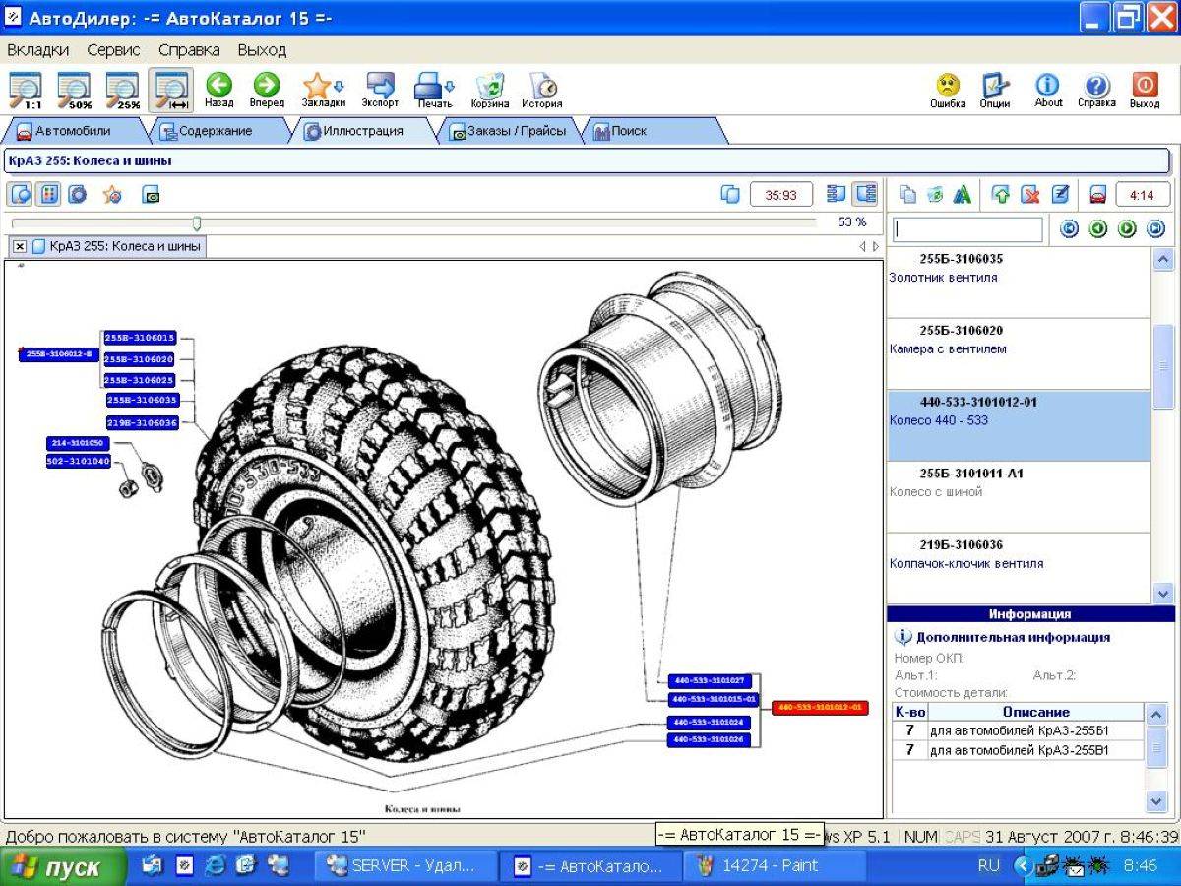
Task: Go to the previous part record
Action: point(1097,229)
